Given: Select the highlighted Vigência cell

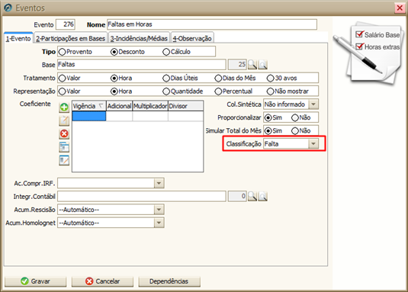Looking at the screenshot, I should (89, 116).
